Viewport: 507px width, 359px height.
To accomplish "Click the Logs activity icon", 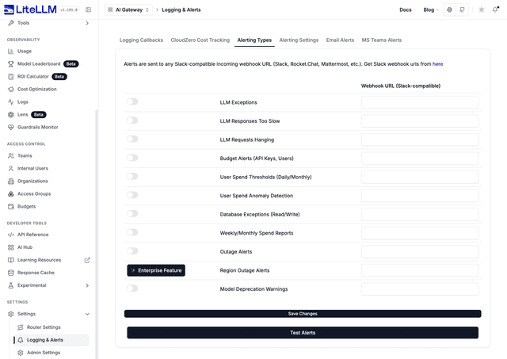I will (10, 102).
